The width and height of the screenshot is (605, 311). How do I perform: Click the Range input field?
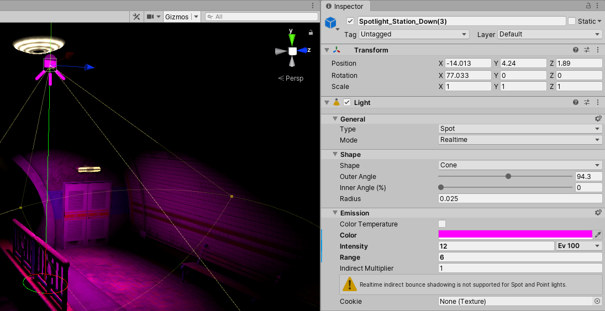519,257
